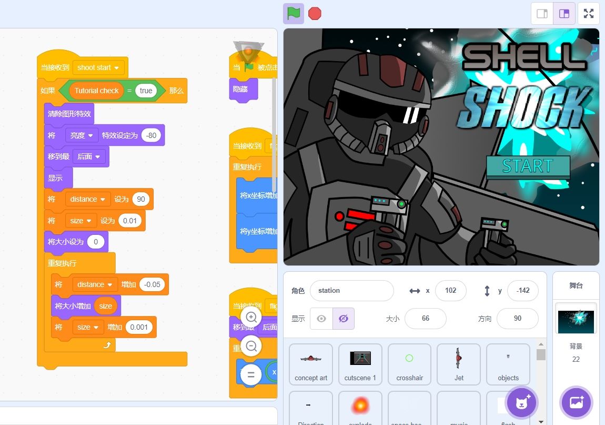This screenshot has width=605, height=425.
Task: Zoom in on the code workspace
Action: [x=251, y=317]
